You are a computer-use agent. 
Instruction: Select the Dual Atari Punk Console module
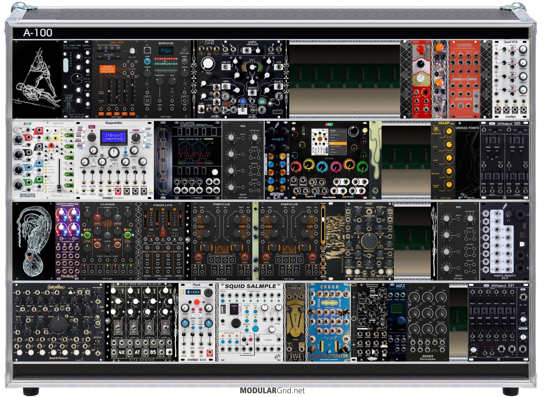coord(77,79)
